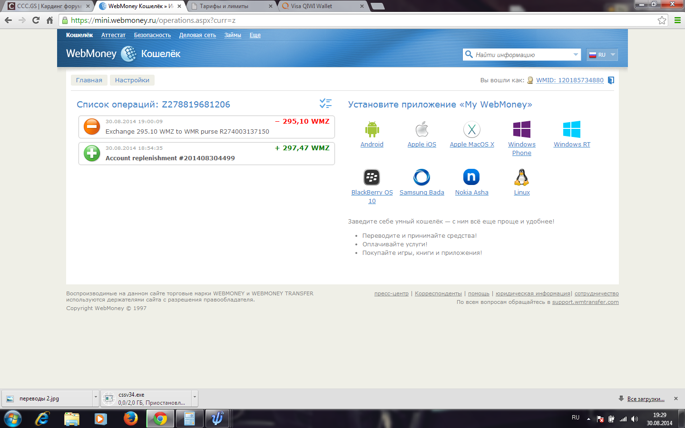Open the Займы menu item
Image resolution: width=685 pixels, height=428 pixels.
pos(233,35)
